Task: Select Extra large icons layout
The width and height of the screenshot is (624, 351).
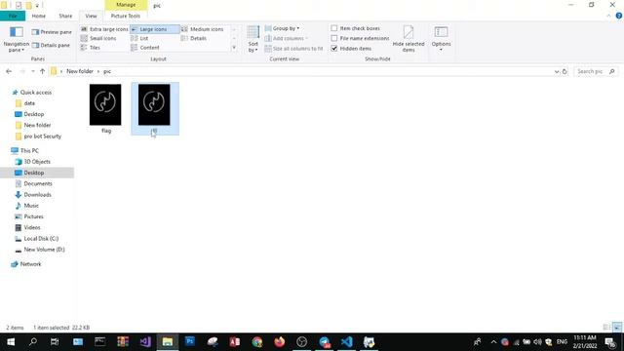Action: (x=104, y=29)
